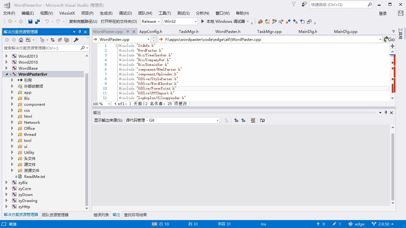Click the Clear All icon in the Output pane
Viewport: 406px width, 228px height.
253,120
